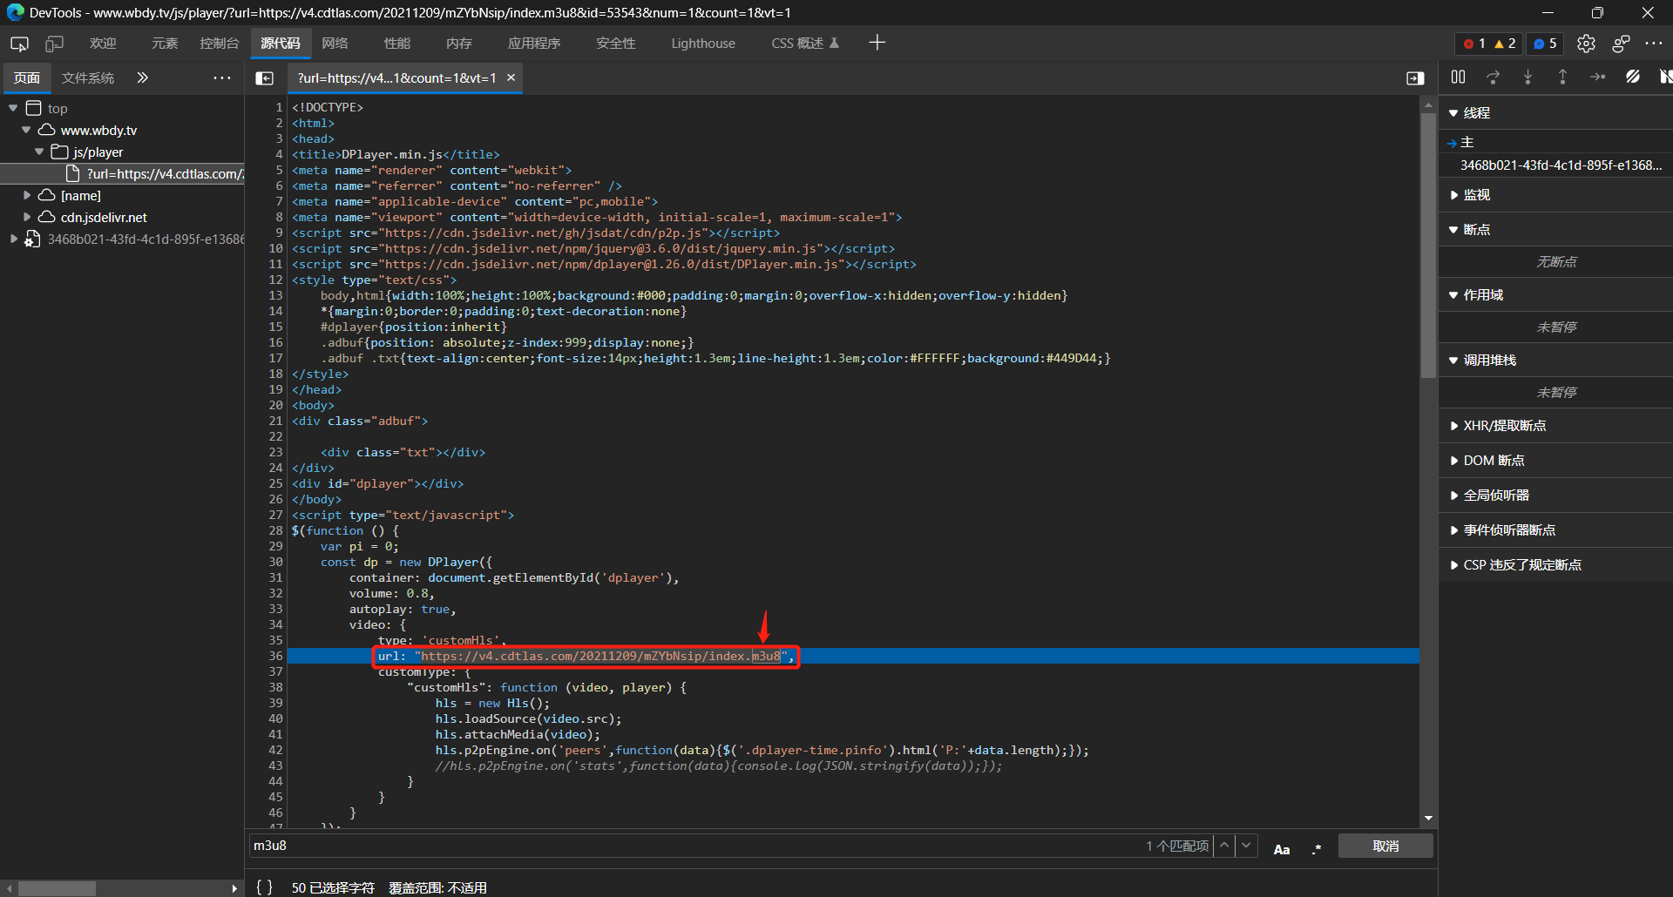1673x897 pixels.
Task: Expand the [name] domain node
Action: click(x=27, y=195)
